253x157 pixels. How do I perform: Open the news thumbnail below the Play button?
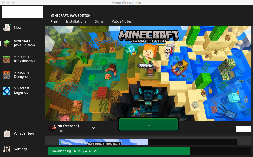[x=104, y=142]
